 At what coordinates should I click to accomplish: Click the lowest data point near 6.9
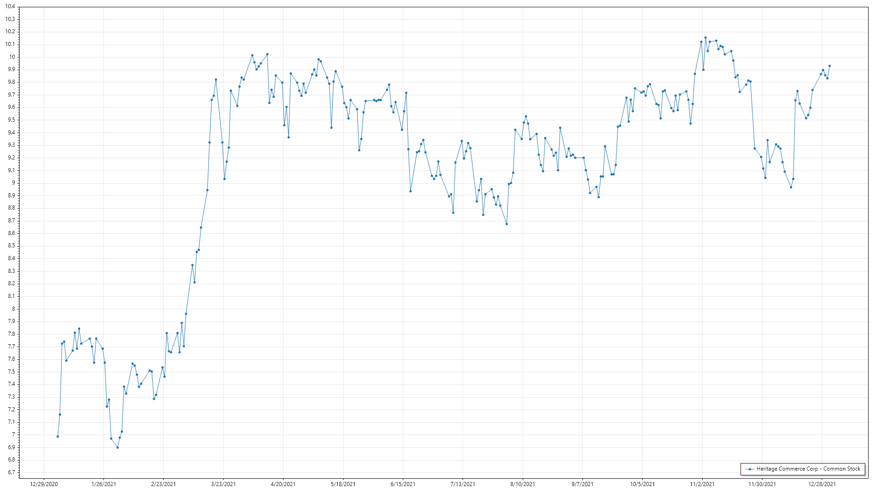click(x=118, y=447)
